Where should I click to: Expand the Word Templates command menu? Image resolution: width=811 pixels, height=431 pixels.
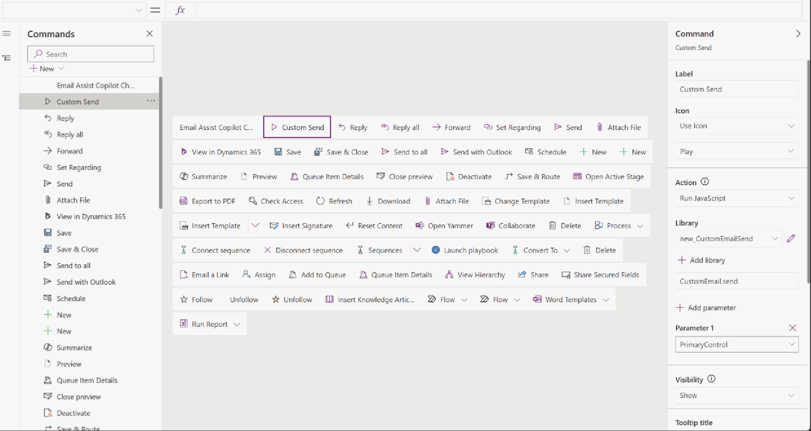click(606, 300)
